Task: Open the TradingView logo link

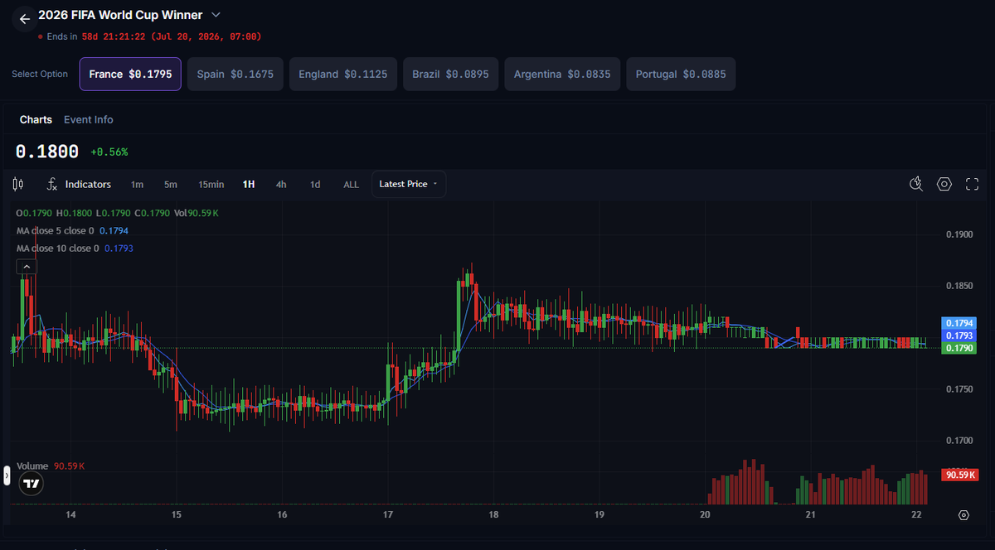Action: tap(32, 483)
